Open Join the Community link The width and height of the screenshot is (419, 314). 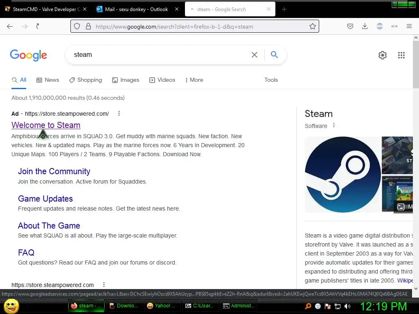tap(54, 171)
